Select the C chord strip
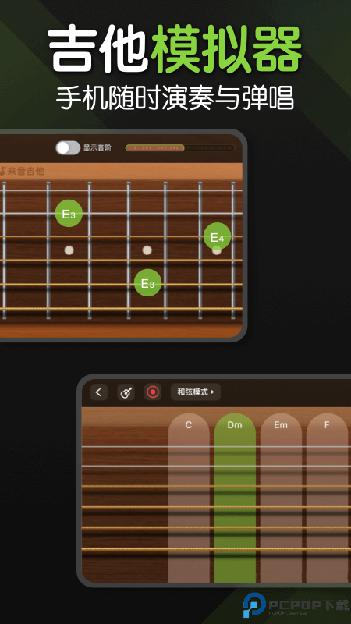The width and height of the screenshot is (351, 624). pos(189,498)
